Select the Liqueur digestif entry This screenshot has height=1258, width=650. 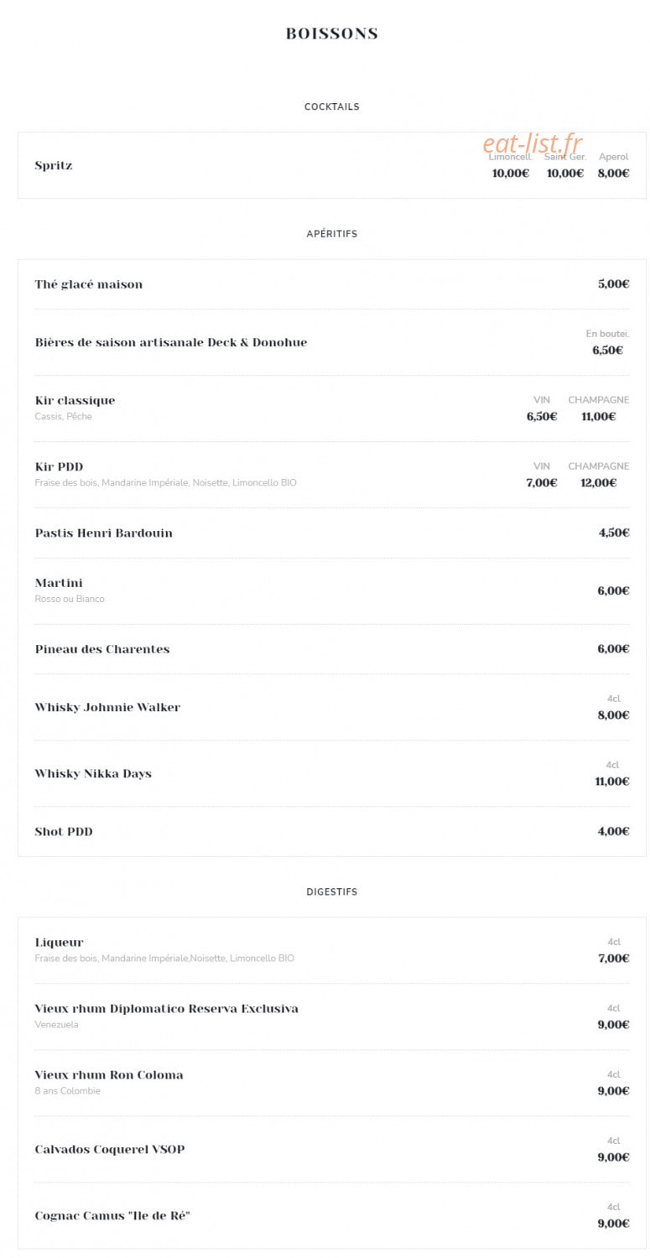[x=60, y=943]
